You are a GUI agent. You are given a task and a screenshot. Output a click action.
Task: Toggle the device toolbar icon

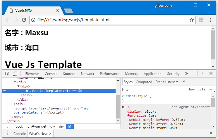(15, 73)
